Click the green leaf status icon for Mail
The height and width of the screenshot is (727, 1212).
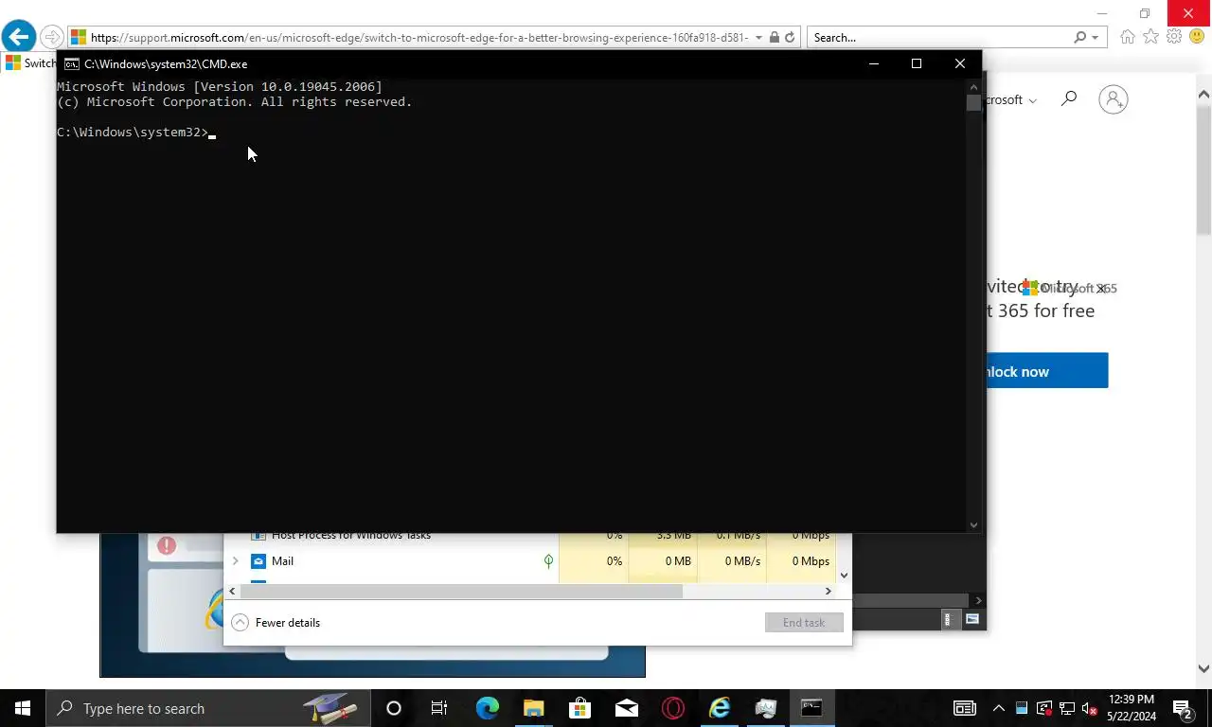coord(548,561)
